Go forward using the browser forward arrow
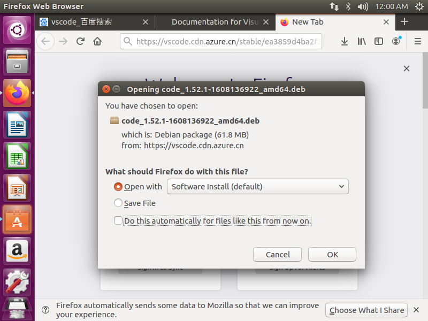Screen dimensions: 428x321 [x=63, y=42]
